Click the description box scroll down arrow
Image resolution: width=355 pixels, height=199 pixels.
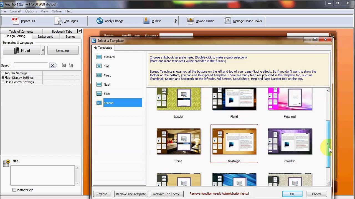click(x=77, y=183)
